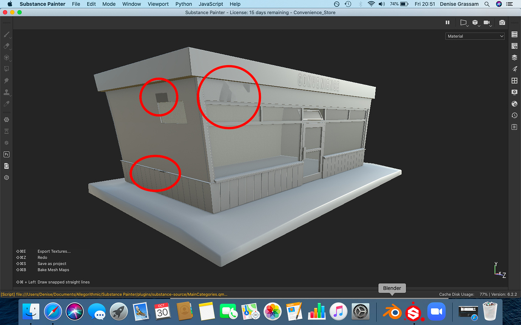Select the Polygon Fill tool
Screen dimensions: 521x325
pyautogui.click(x=7, y=69)
